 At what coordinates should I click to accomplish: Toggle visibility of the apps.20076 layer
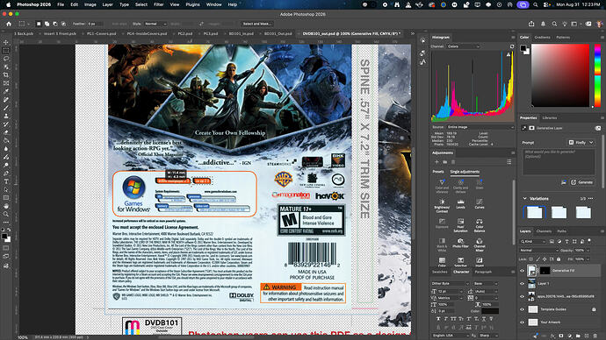523,296
